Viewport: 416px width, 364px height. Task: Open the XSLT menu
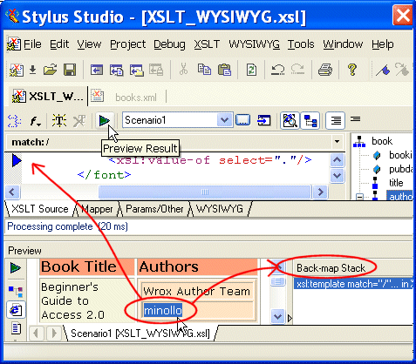pos(207,44)
